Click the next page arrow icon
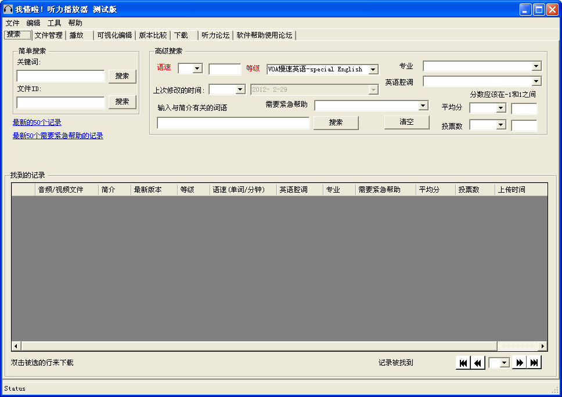 click(518, 362)
